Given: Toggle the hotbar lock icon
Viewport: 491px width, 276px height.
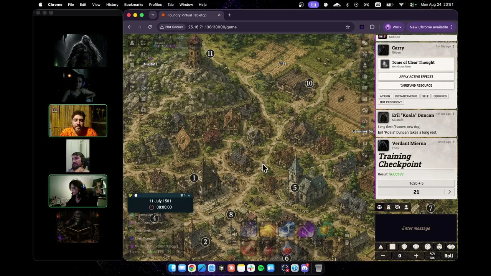Looking at the screenshot, I should pos(347,235).
